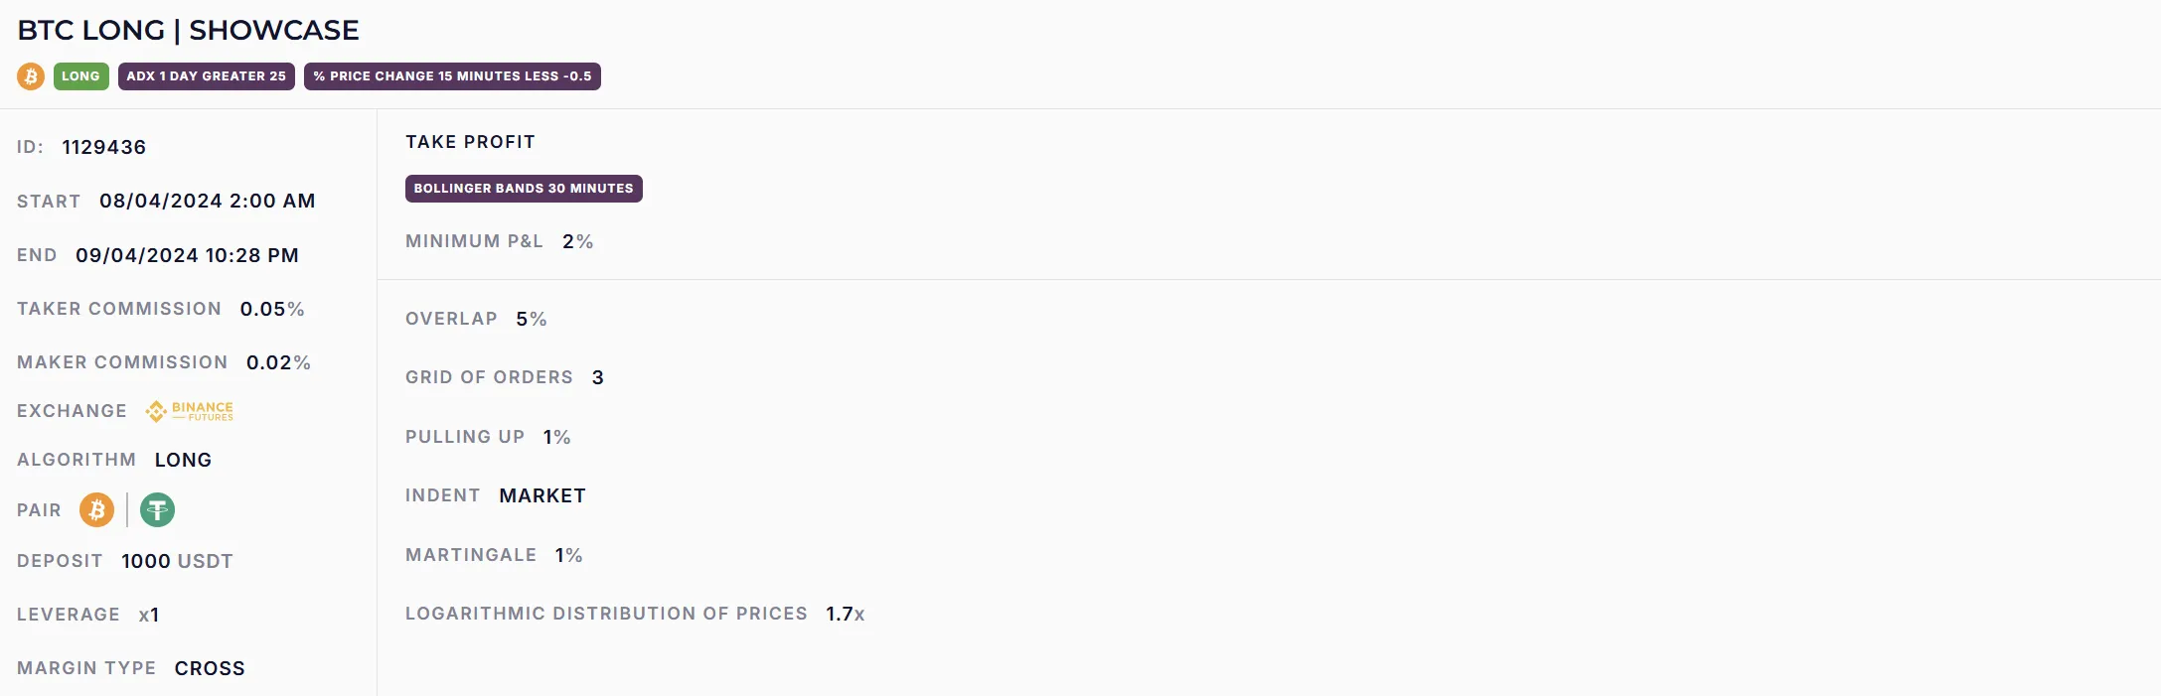Viewport: 2161px width, 696px height.
Task: Click the BTC LONG | SHOWCASE title
Action: pos(188,30)
